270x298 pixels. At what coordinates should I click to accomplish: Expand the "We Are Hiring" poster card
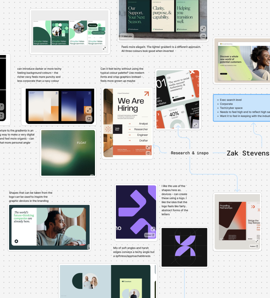coord(147,147)
